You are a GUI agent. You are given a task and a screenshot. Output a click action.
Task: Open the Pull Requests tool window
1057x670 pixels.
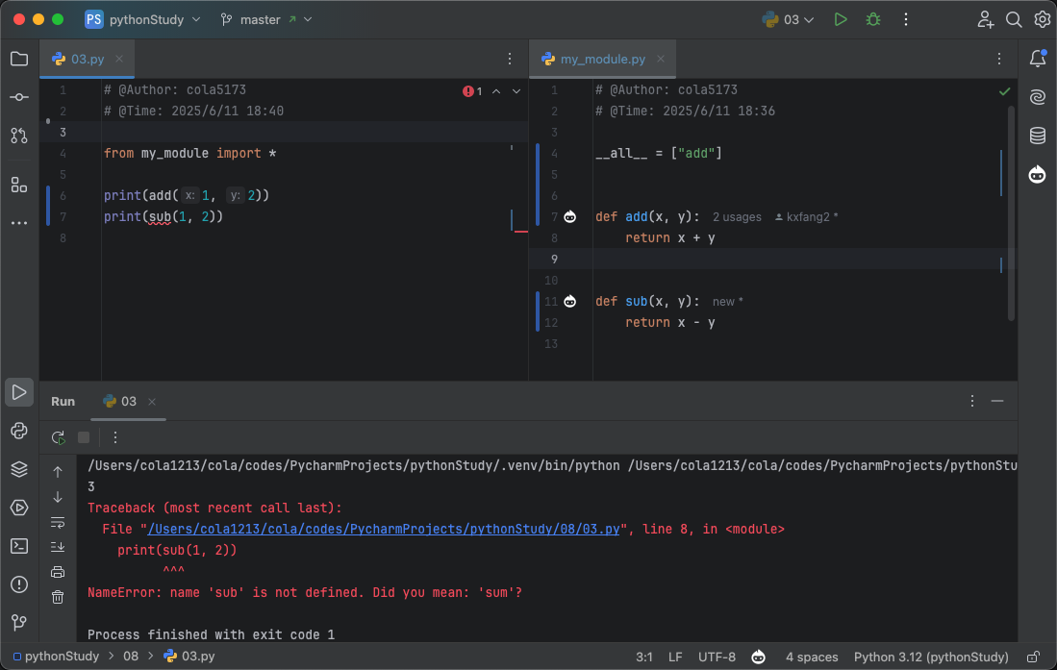[x=19, y=136]
